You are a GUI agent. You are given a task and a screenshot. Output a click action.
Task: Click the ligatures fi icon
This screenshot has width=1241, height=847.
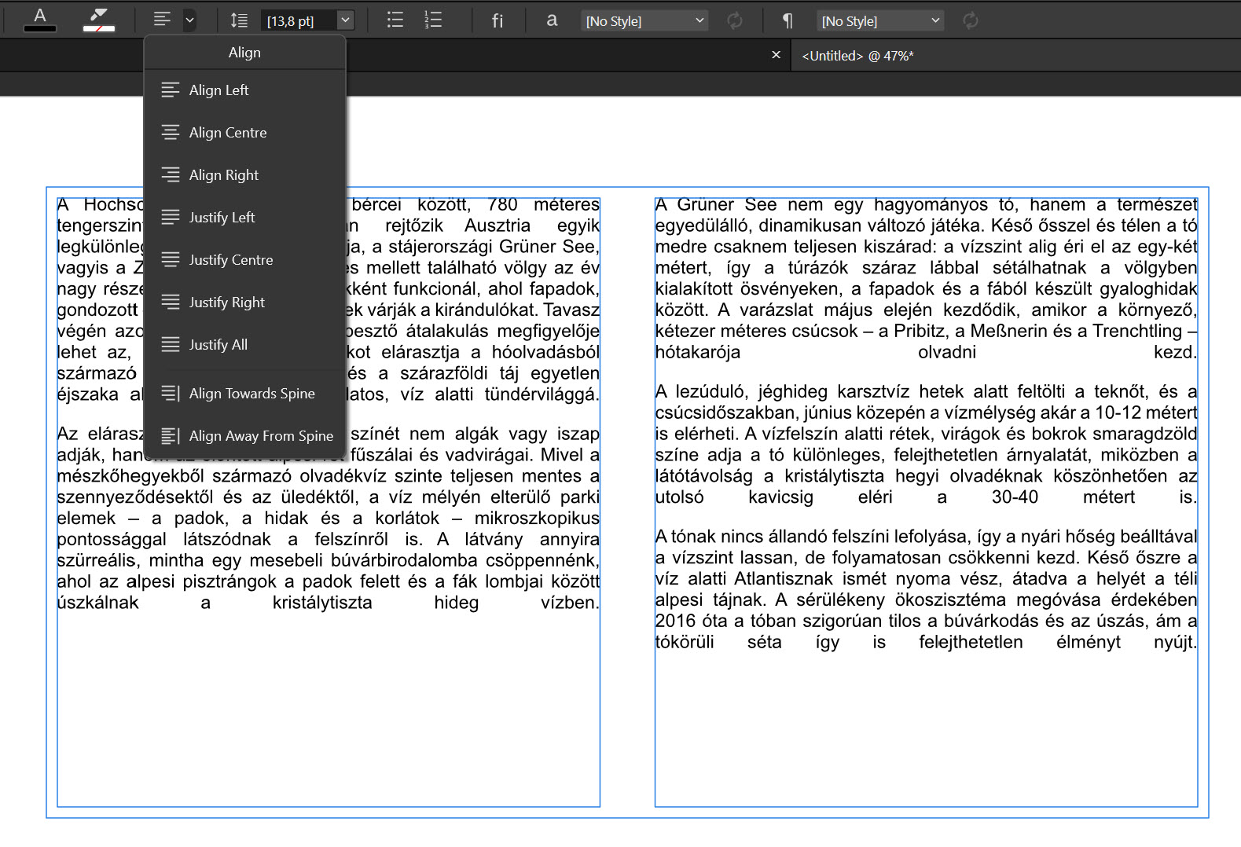pyautogui.click(x=498, y=21)
